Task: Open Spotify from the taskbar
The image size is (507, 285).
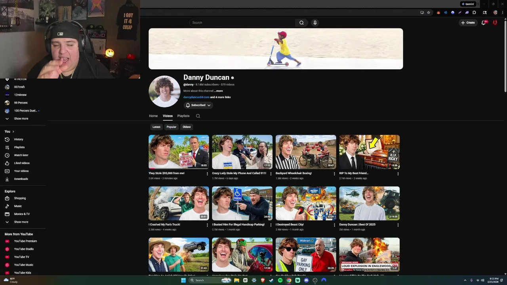Action: pyautogui.click(x=280, y=280)
